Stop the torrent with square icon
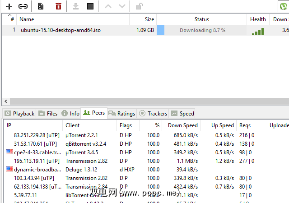Screen dimensions: 289x203 tap(90, 6)
